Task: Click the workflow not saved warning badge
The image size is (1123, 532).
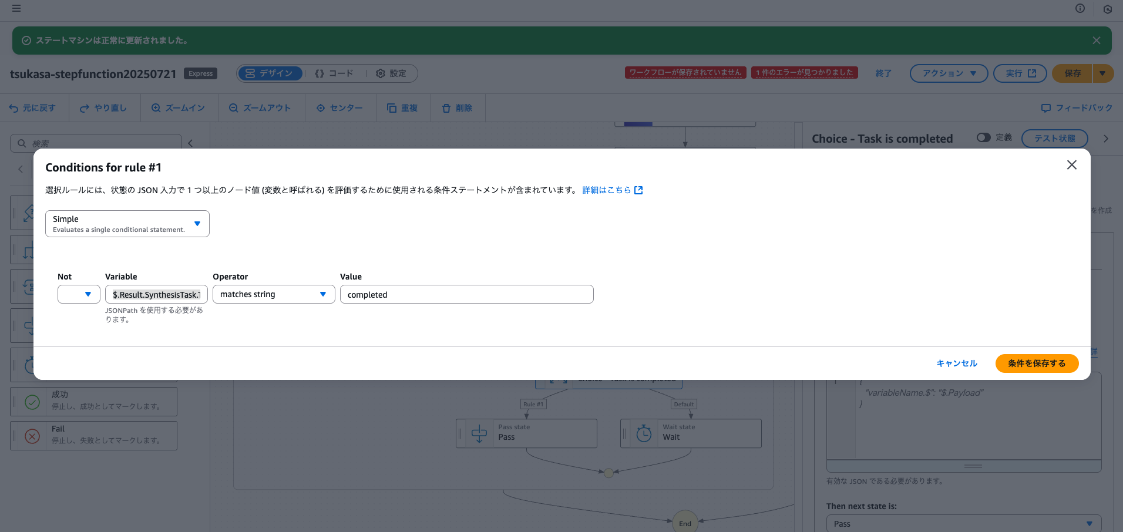Action: coord(685,72)
